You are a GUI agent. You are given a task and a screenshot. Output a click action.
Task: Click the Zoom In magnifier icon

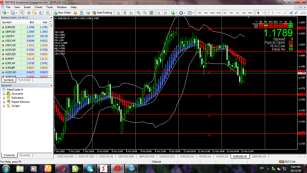(x=138, y=13)
